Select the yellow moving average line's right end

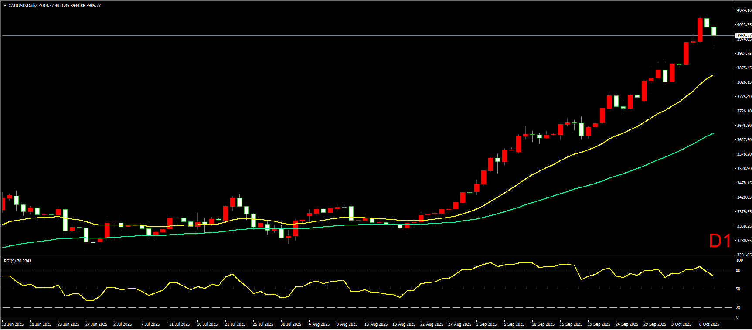point(713,75)
